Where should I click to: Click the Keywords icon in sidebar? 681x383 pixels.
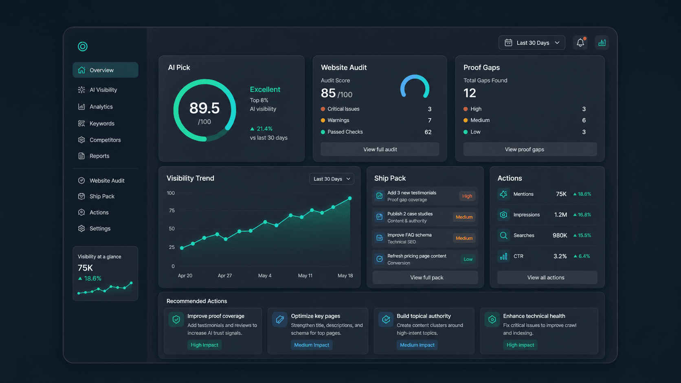coord(81,123)
